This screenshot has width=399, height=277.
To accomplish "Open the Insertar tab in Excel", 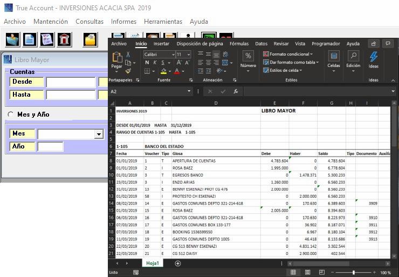I will 161,44.
